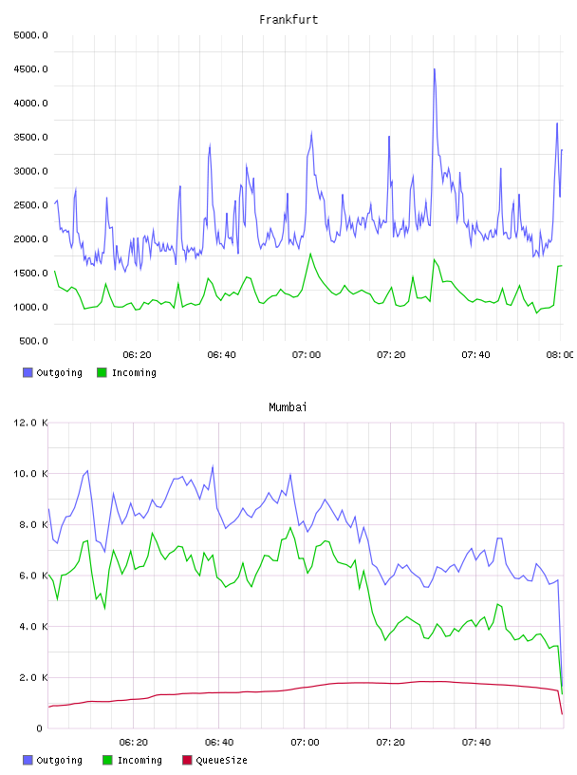Click the 07:20 time label on Mumbai chart
Image resolution: width=577 pixels, height=775 pixels.
click(x=391, y=743)
